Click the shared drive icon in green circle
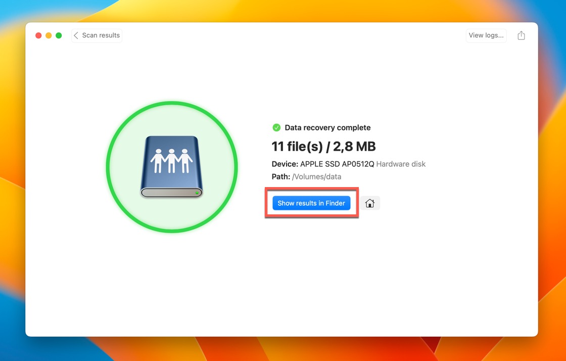The height and width of the screenshot is (361, 566). (171, 166)
